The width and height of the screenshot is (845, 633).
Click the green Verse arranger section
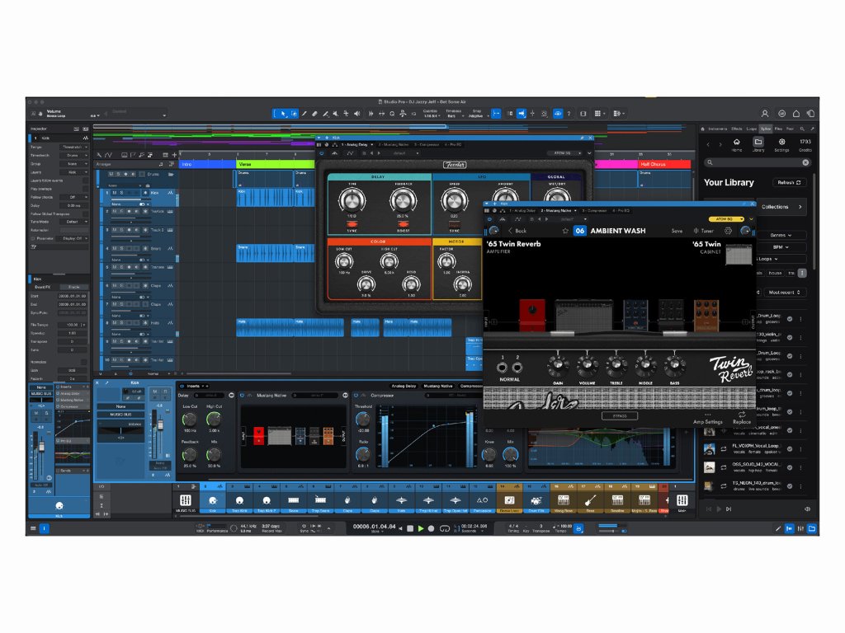[x=275, y=164]
